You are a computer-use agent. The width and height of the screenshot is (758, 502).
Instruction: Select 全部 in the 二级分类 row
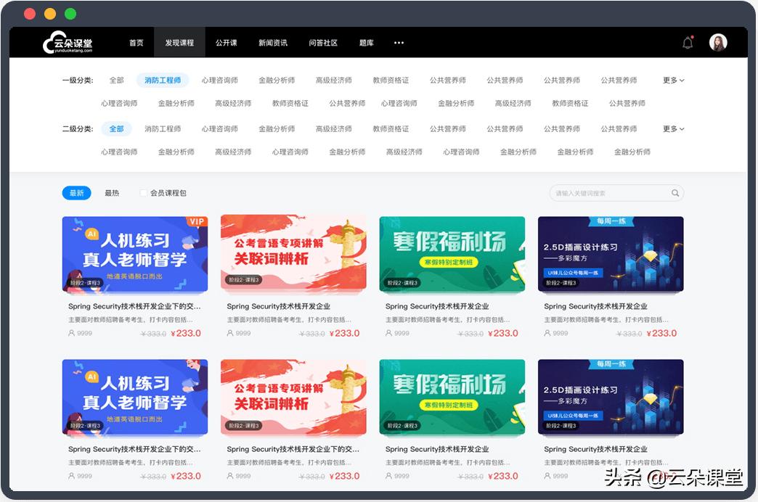point(115,128)
